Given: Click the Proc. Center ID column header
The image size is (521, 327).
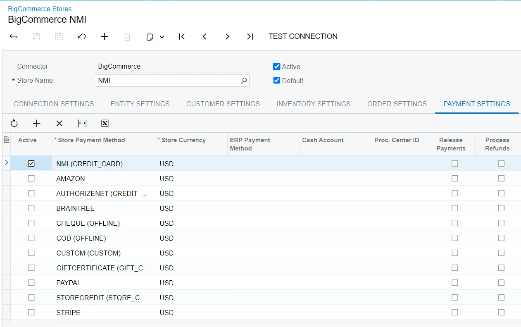Looking at the screenshot, I should coord(403,144).
